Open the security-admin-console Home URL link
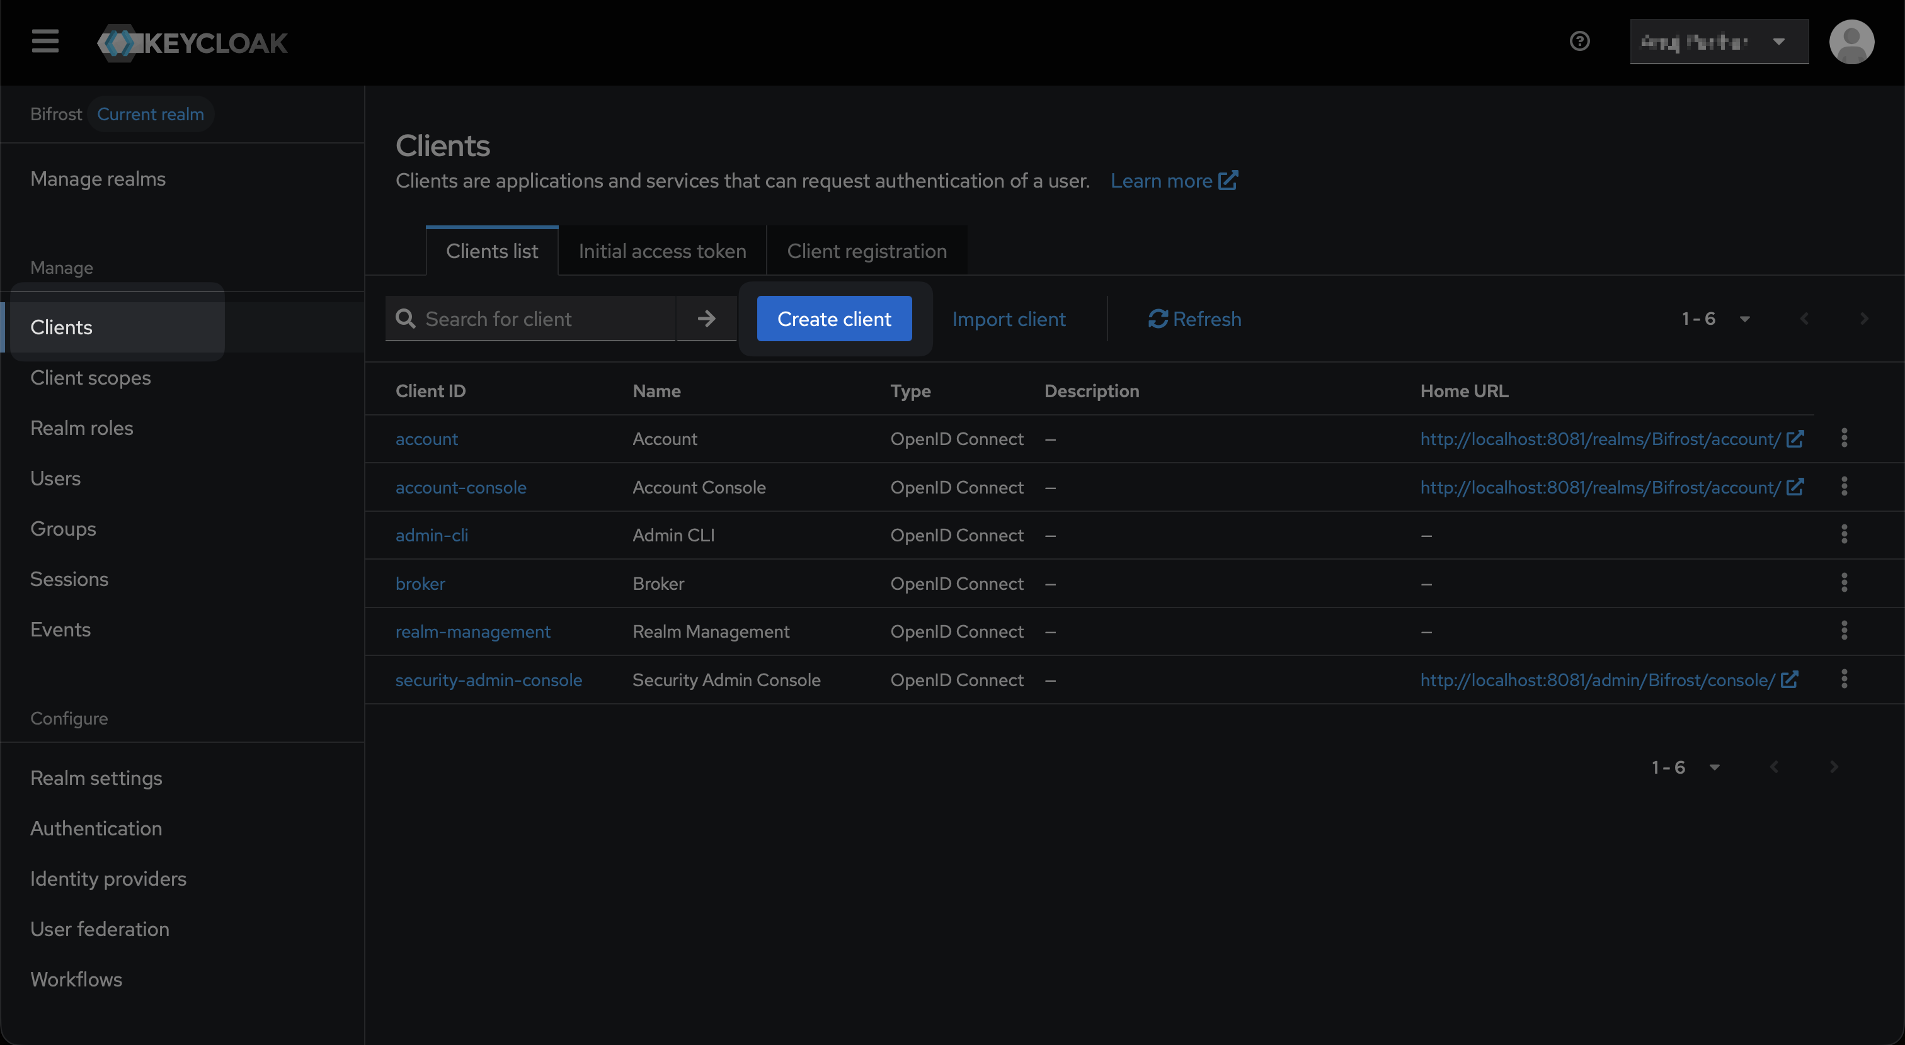 point(1598,680)
